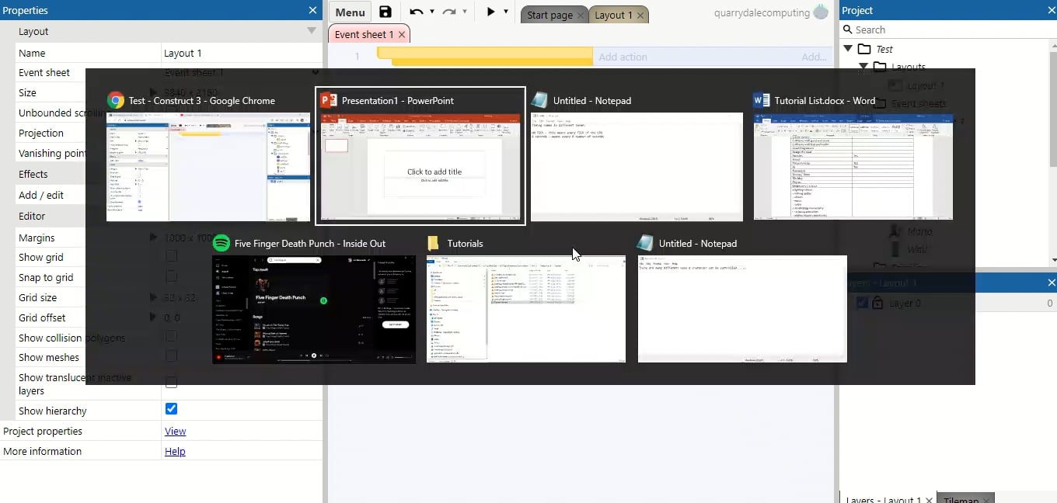The image size is (1057, 503).
Task: Click the Chrome icon in the task switcher
Action: click(116, 100)
